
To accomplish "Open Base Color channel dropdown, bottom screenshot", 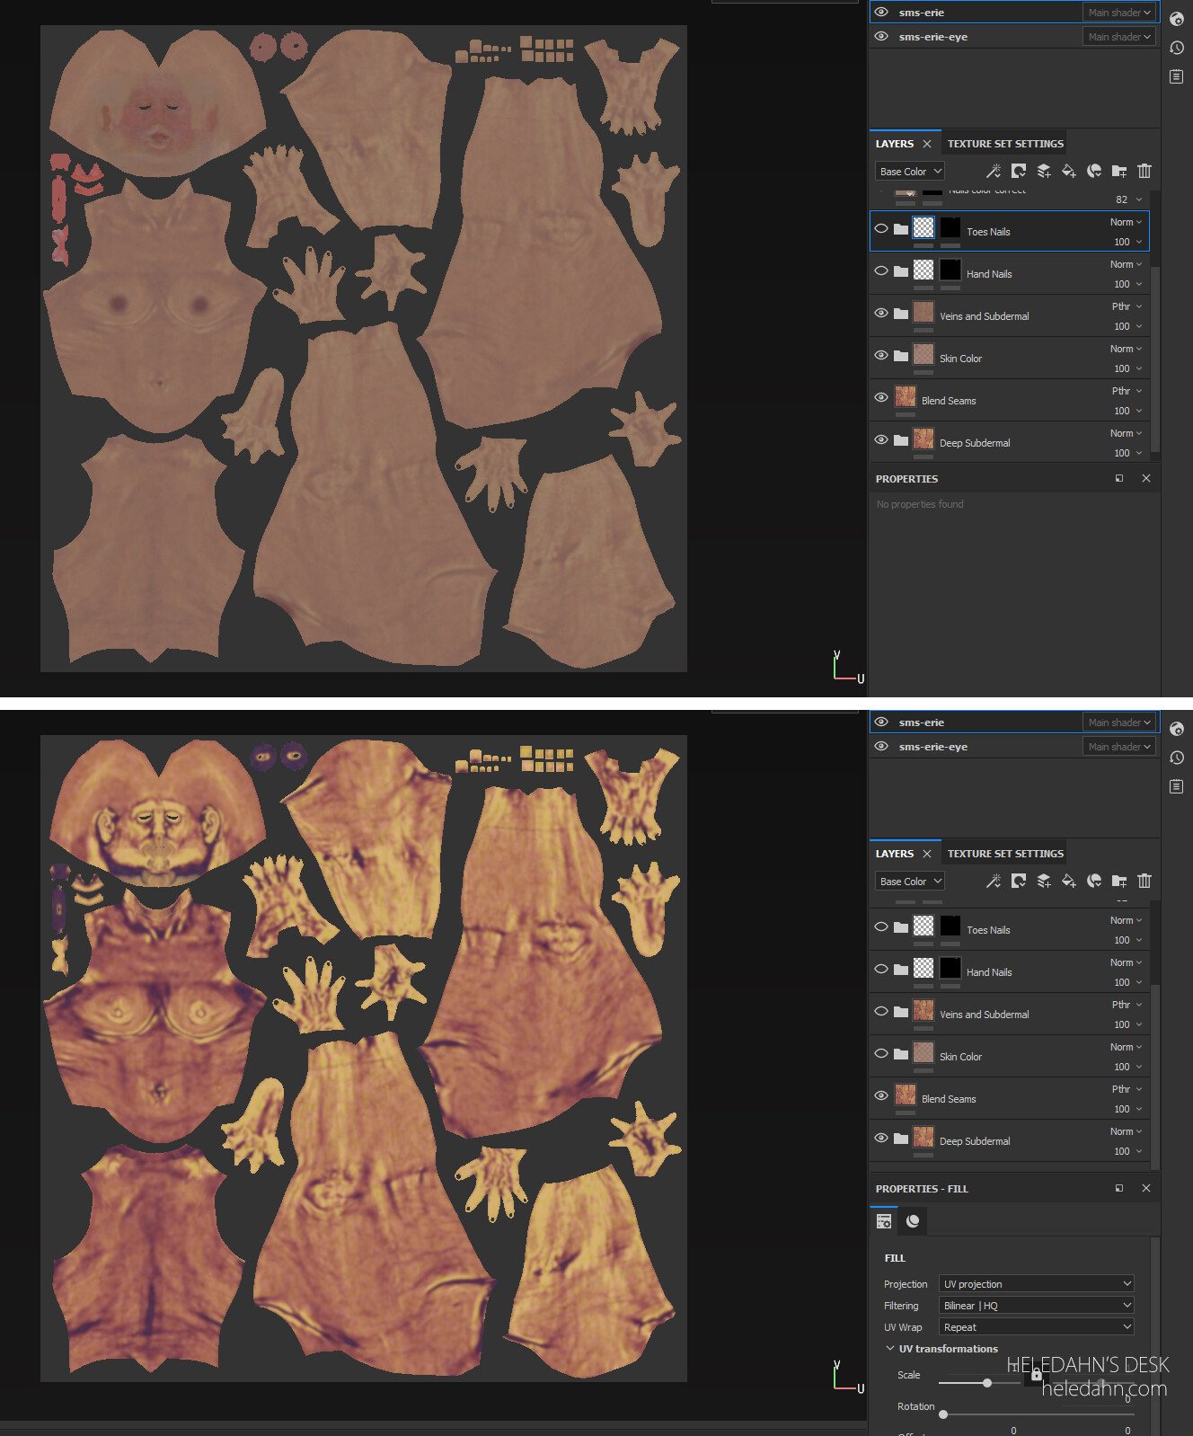I will click(x=910, y=881).
